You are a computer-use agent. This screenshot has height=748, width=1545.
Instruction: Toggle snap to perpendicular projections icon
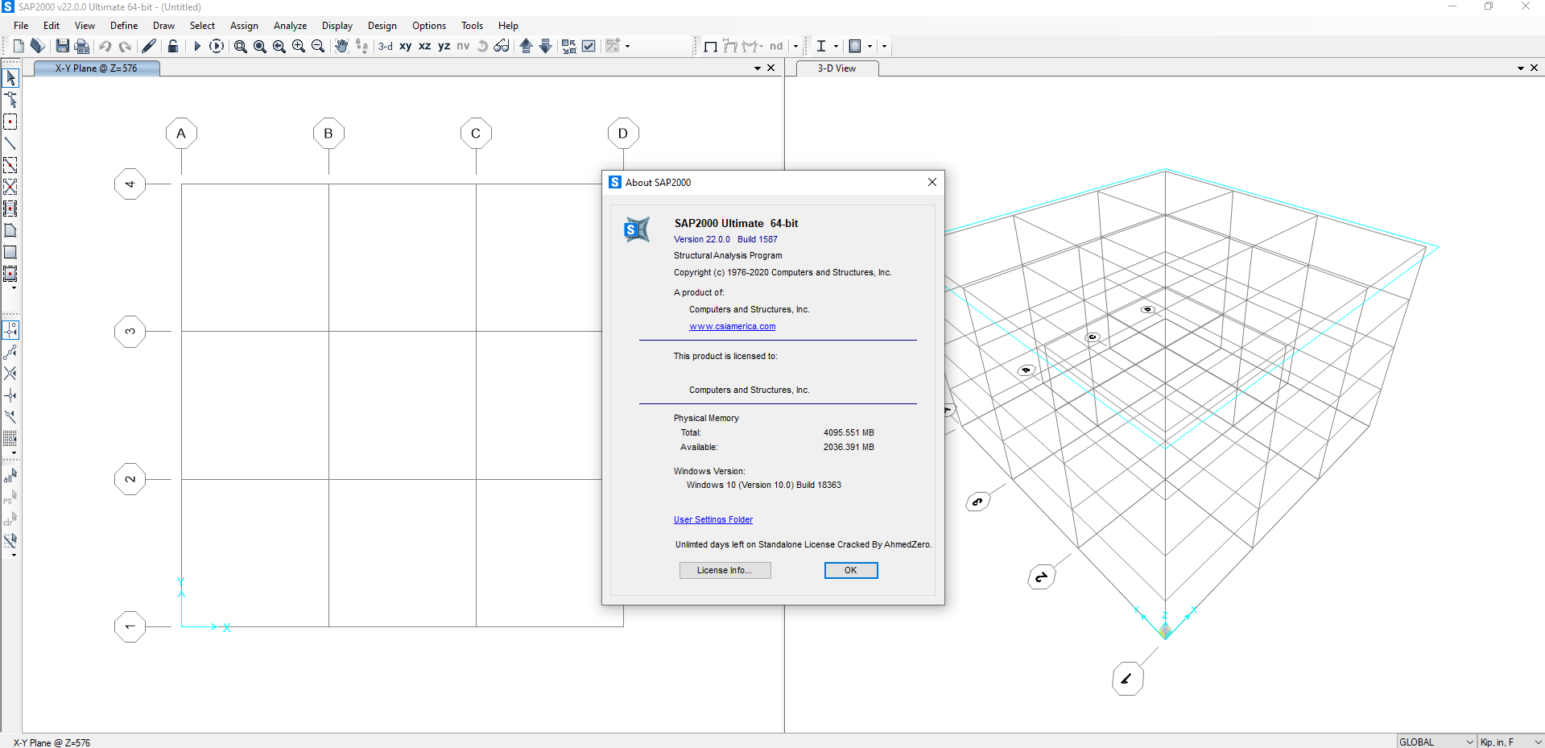pos(10,395)
